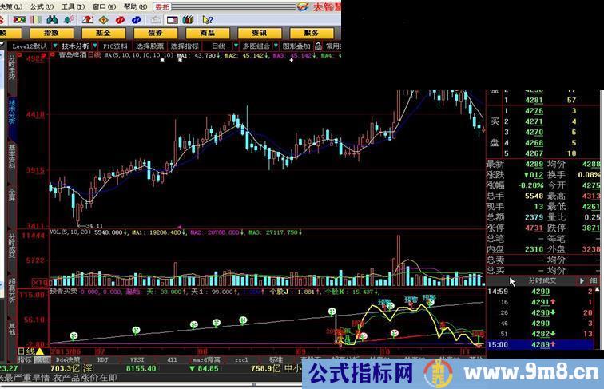The image size is (604, 389).
Task: Switch to the KDJ indicator tab
Action: (x=103, y=359)
